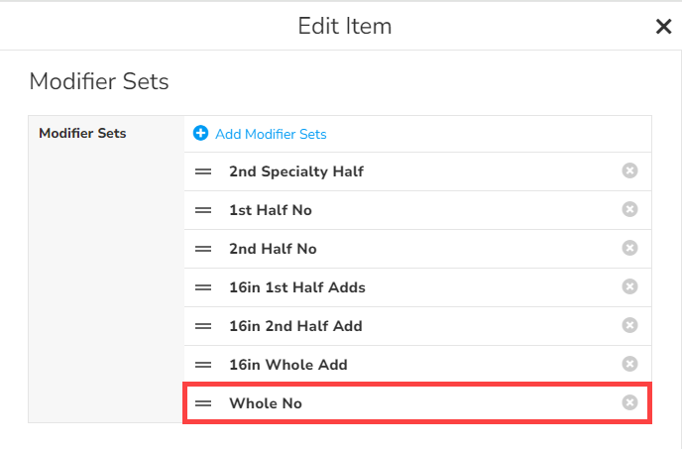Grab drag handle of Whole No
This screenshot has width=682, height=449.
tap(203, 403)
